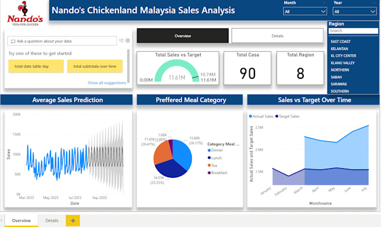Click the 15.68K (36.17%) pie label
This screenshot has width=381, height=227.
point(196,140)
